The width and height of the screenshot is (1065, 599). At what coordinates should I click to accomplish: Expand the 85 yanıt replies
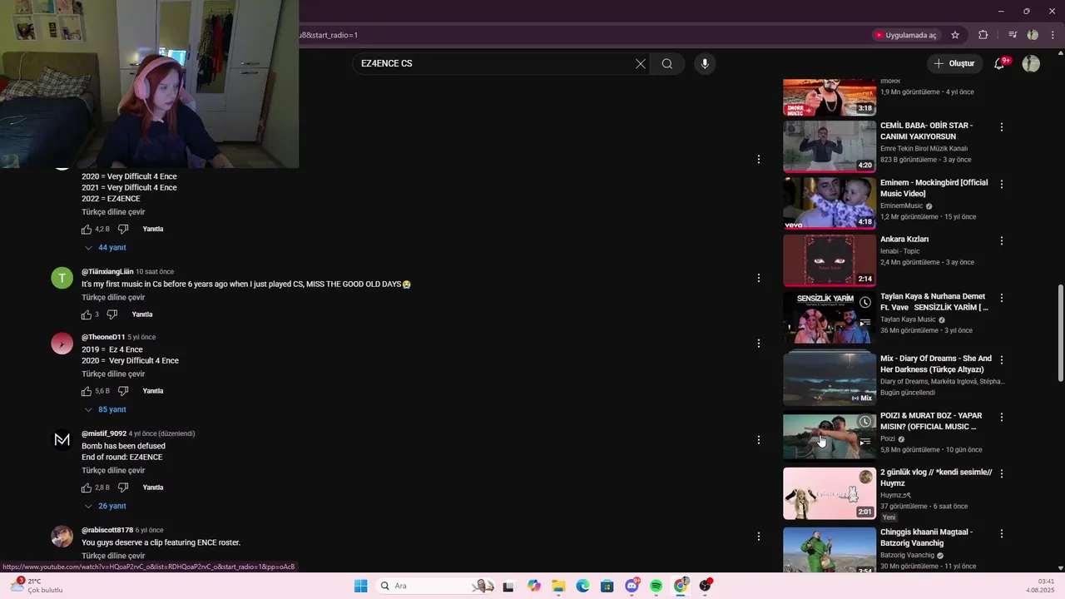click(106, 410)
